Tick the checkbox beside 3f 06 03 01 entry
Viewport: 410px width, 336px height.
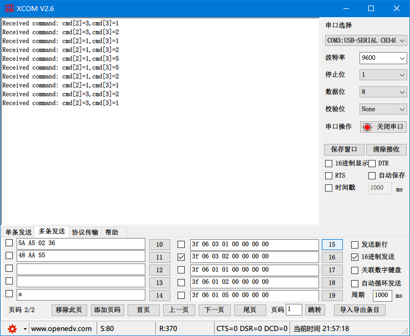point(181,245)
